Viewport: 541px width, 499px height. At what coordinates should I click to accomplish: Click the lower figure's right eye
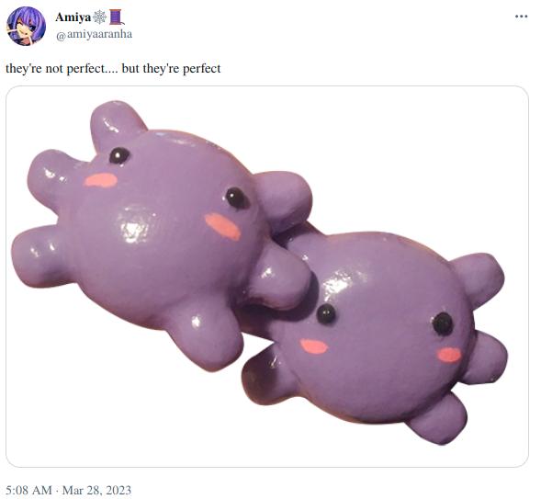pos(443,324)
